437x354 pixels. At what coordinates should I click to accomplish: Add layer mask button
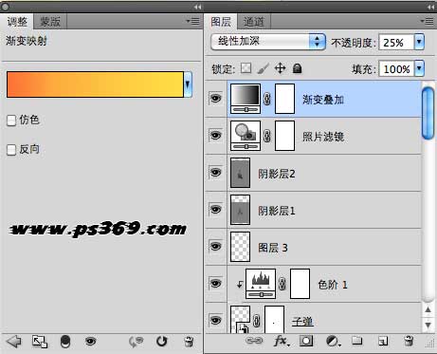[306, 341]
